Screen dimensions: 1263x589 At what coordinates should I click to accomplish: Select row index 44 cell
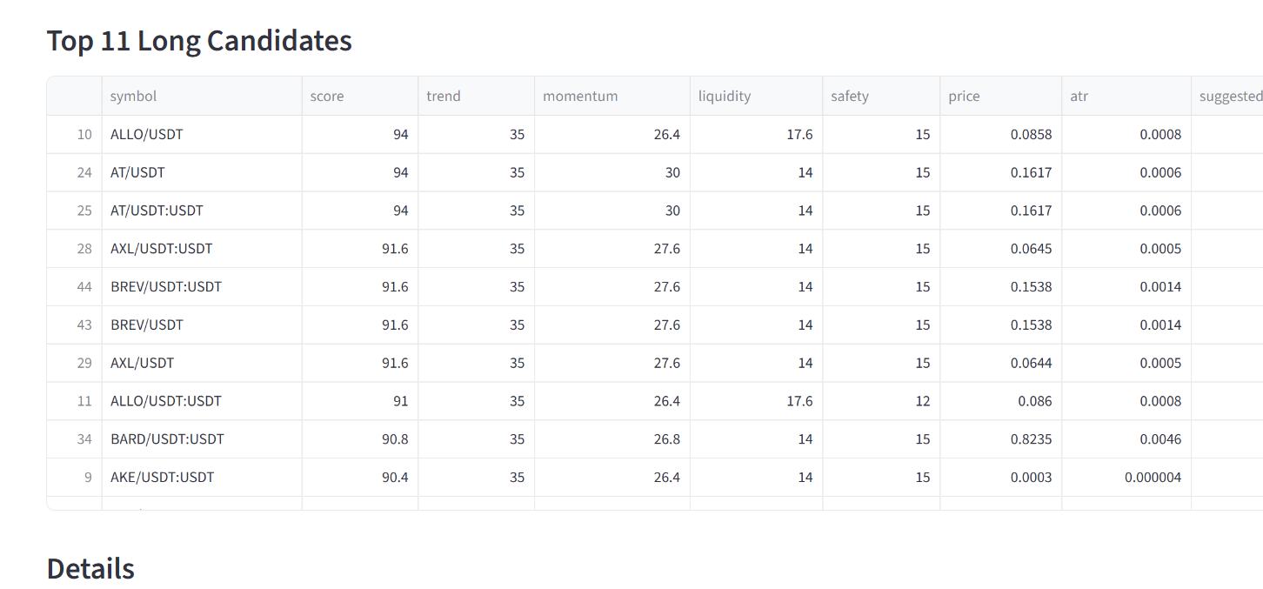click(75, 286)
